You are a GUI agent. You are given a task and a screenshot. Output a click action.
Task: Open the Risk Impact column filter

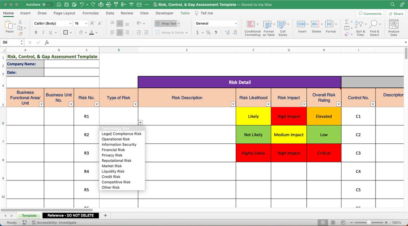[304, 104]
